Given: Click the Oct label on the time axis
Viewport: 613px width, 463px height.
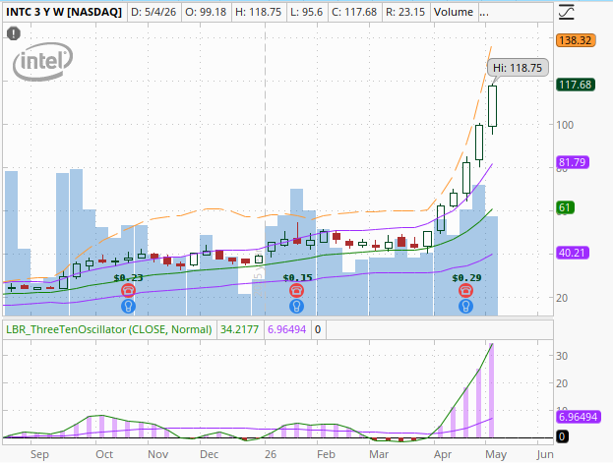Looking at the screenshot, I should 104,454.
